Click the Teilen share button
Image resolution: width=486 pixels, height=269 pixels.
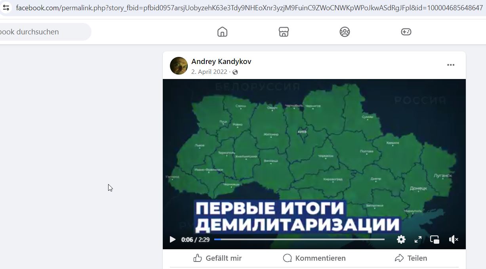[411, 258]
